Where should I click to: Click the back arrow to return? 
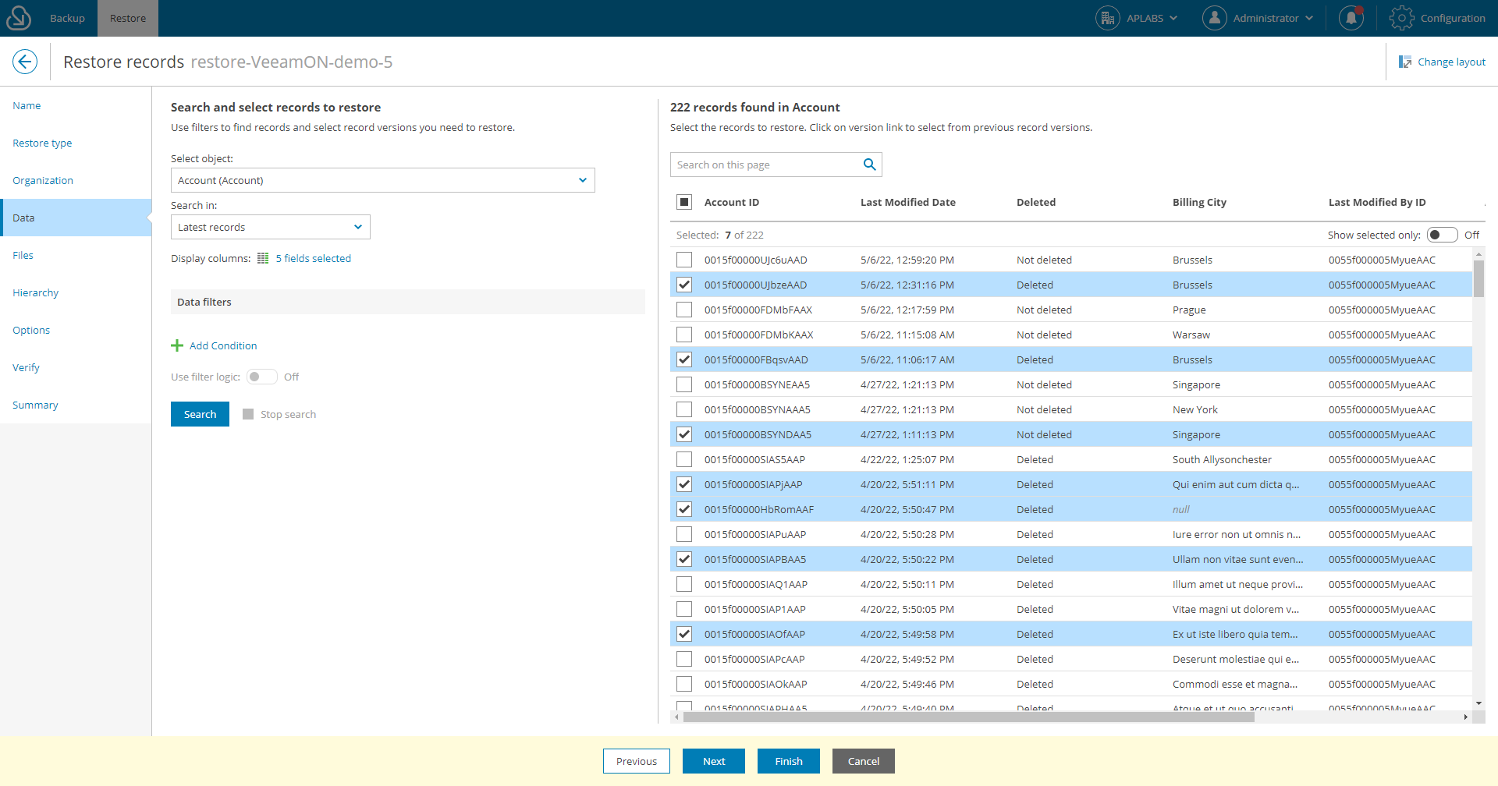25,62
